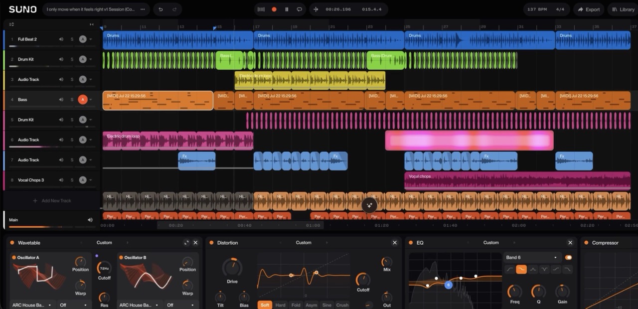Click the Main output speaker icon

90,220
